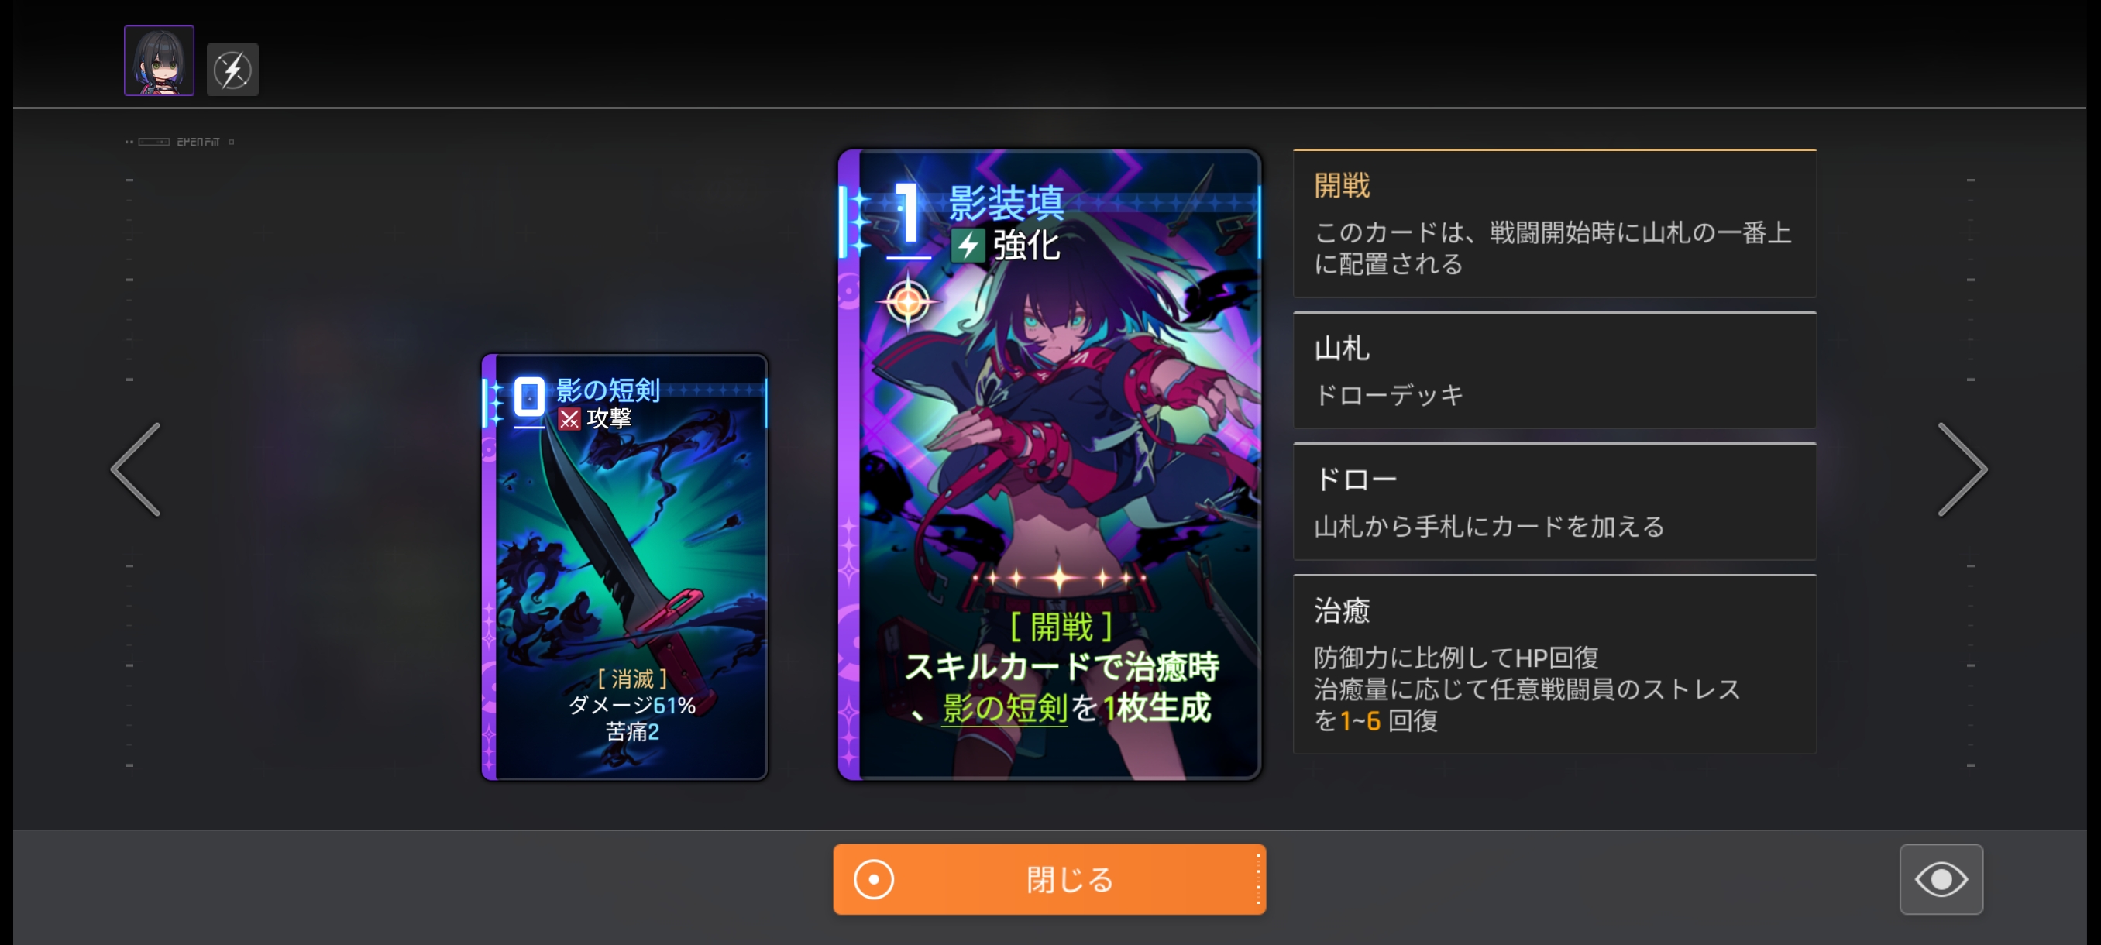2101x945 pixels.
Task: Go to the next card with right arrow
Action: click(x=1962, y=469)
